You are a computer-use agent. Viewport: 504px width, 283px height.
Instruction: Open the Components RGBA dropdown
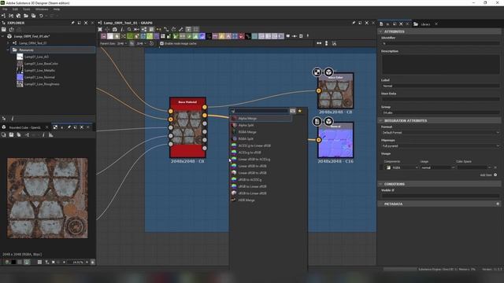tap(402, 167)
